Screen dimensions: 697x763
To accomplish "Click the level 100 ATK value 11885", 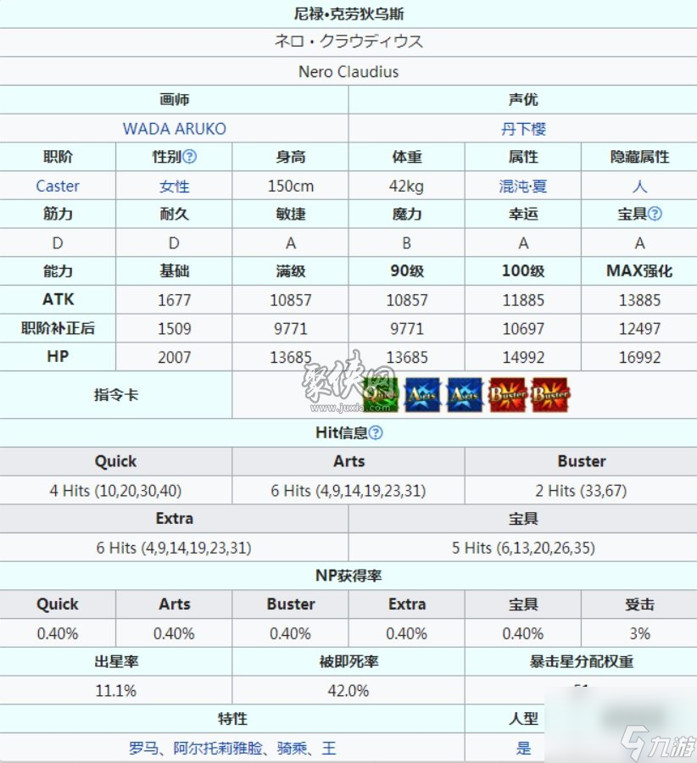I will (523, 300).
